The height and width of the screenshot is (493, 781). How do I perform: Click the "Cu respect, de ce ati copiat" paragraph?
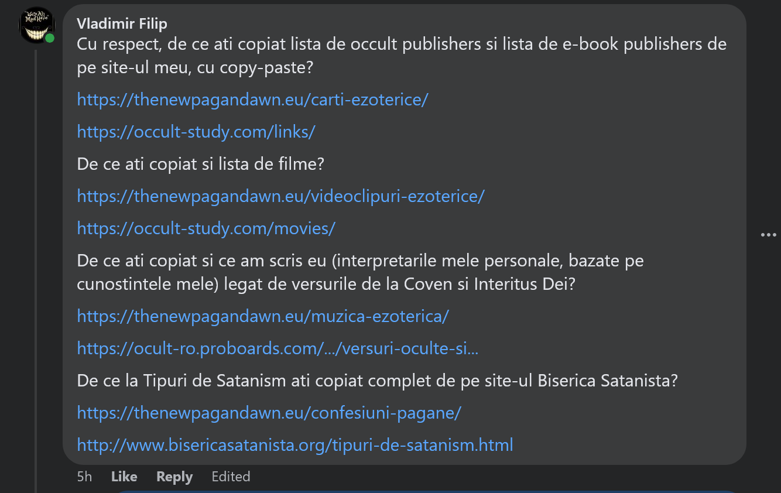pos(401,56)
